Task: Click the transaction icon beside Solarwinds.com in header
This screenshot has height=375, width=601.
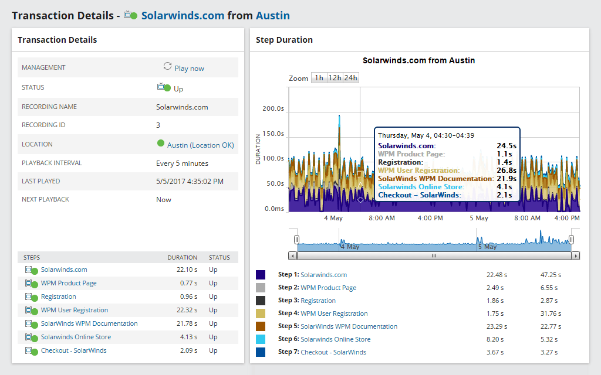Action: [130, 15]
